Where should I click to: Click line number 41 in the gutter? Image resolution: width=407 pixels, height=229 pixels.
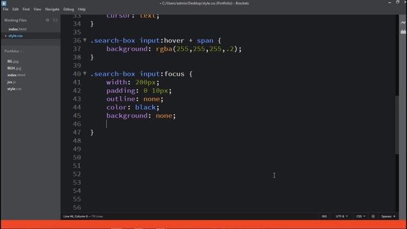(x=77, y=82)
